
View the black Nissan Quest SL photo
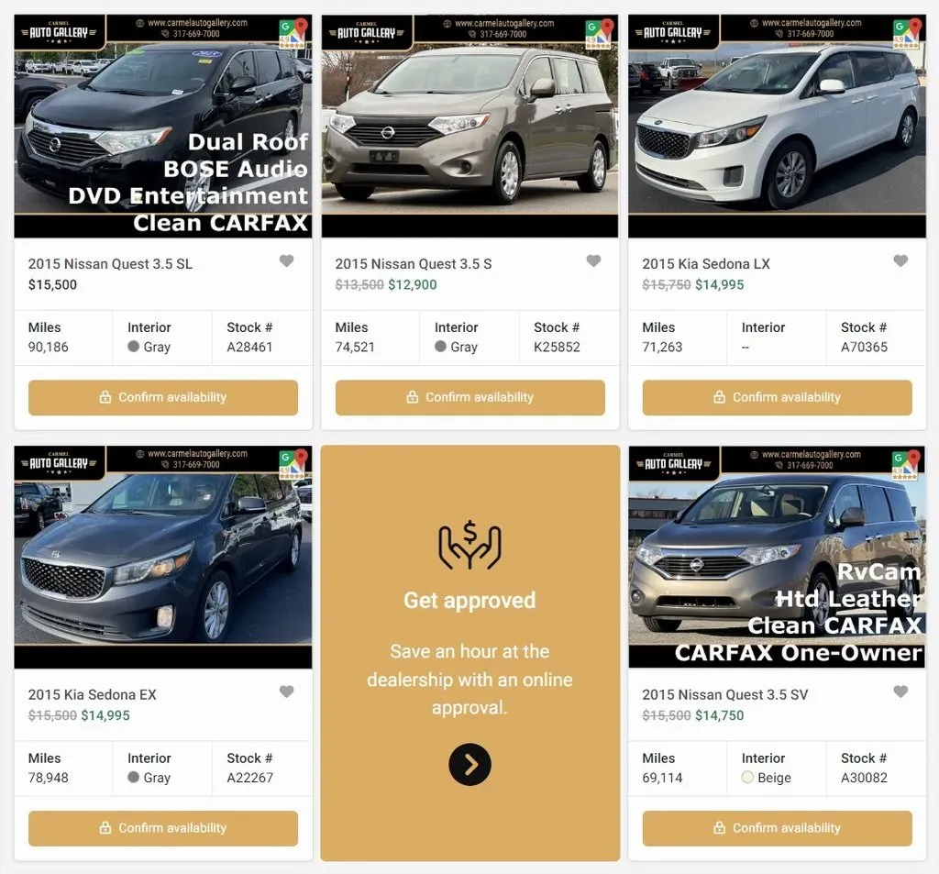(x=163, y=127)
